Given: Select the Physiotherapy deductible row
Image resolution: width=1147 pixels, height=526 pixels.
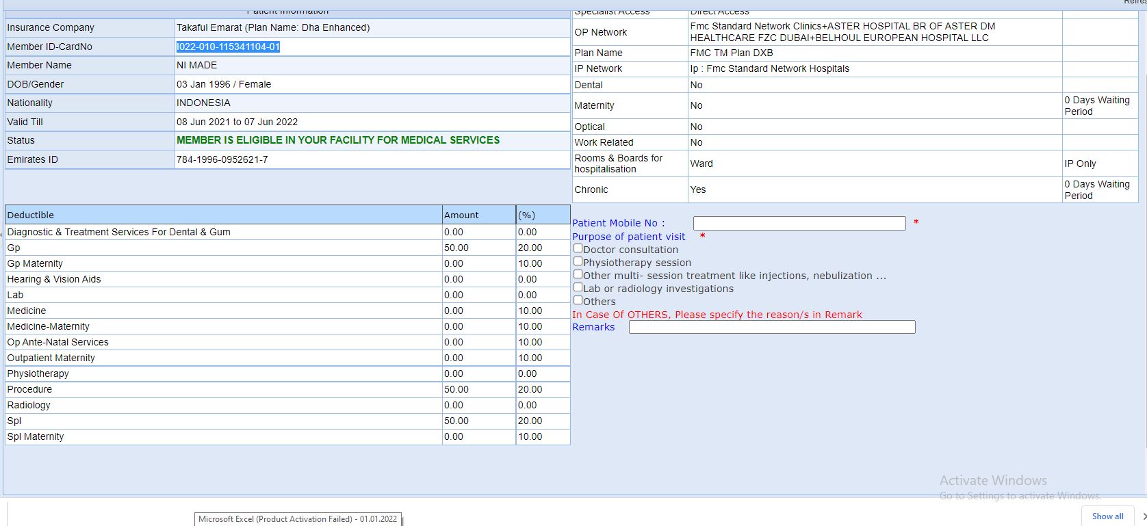Looking at the screenshot, I should [x=38, y=373].
